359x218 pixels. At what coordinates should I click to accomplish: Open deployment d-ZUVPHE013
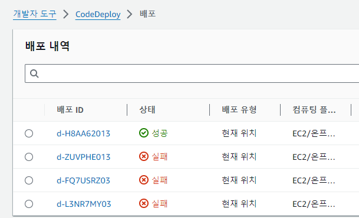pos(83,157)
